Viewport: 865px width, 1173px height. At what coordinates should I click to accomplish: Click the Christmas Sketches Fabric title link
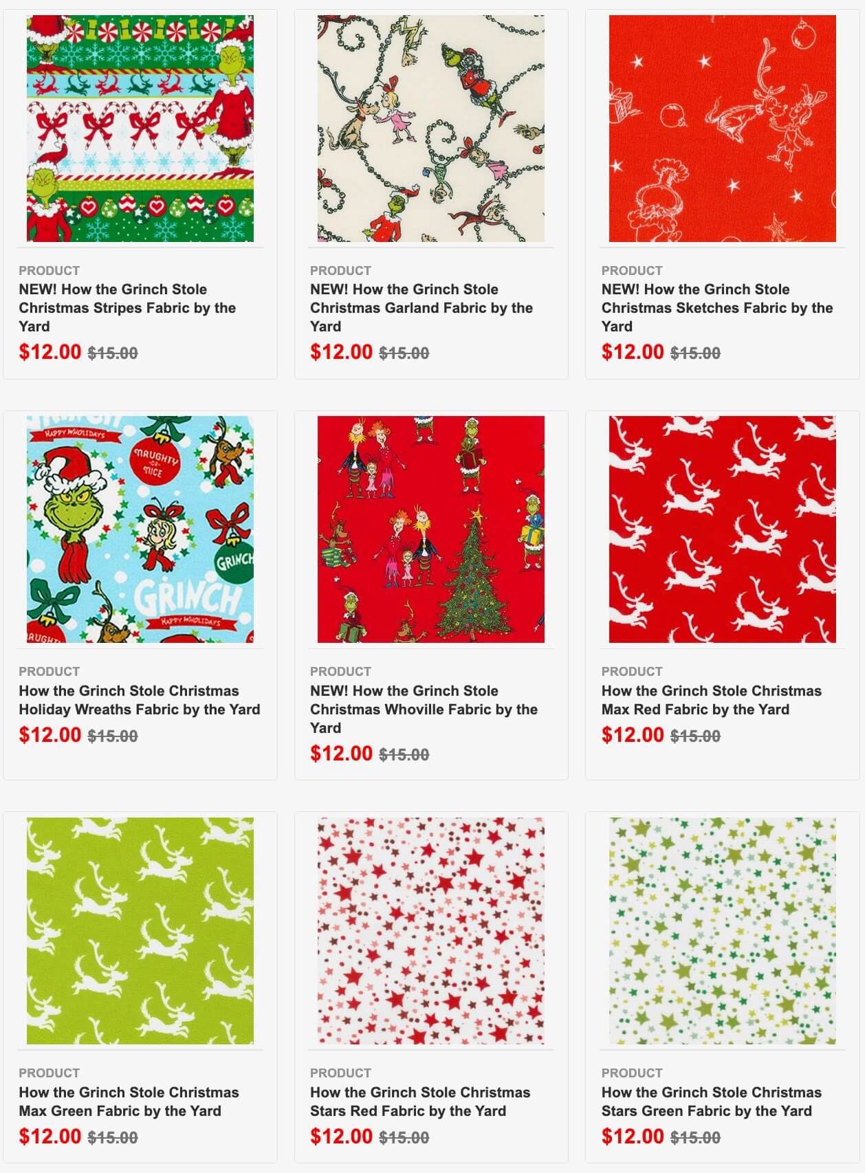click(717, 308)
